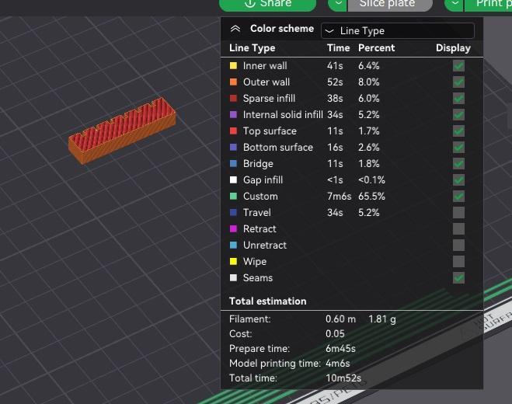Screen dimensions: 512x404
Task: Click the Seams color swatch
Action: pos(233,278)
